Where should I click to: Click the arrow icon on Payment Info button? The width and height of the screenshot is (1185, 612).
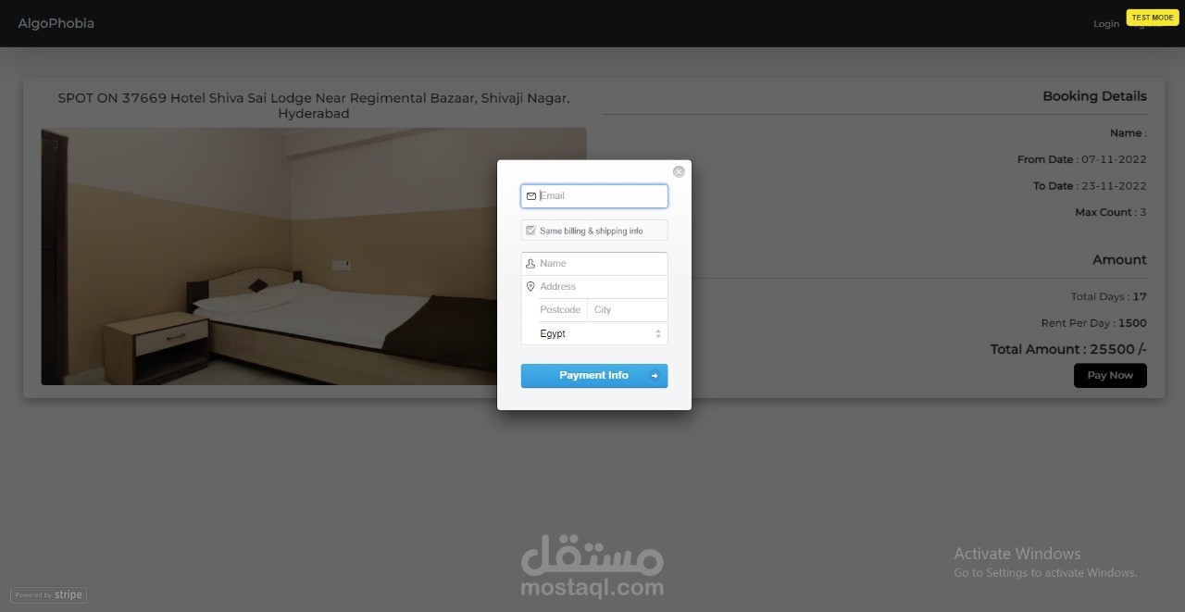pos(655,376)
